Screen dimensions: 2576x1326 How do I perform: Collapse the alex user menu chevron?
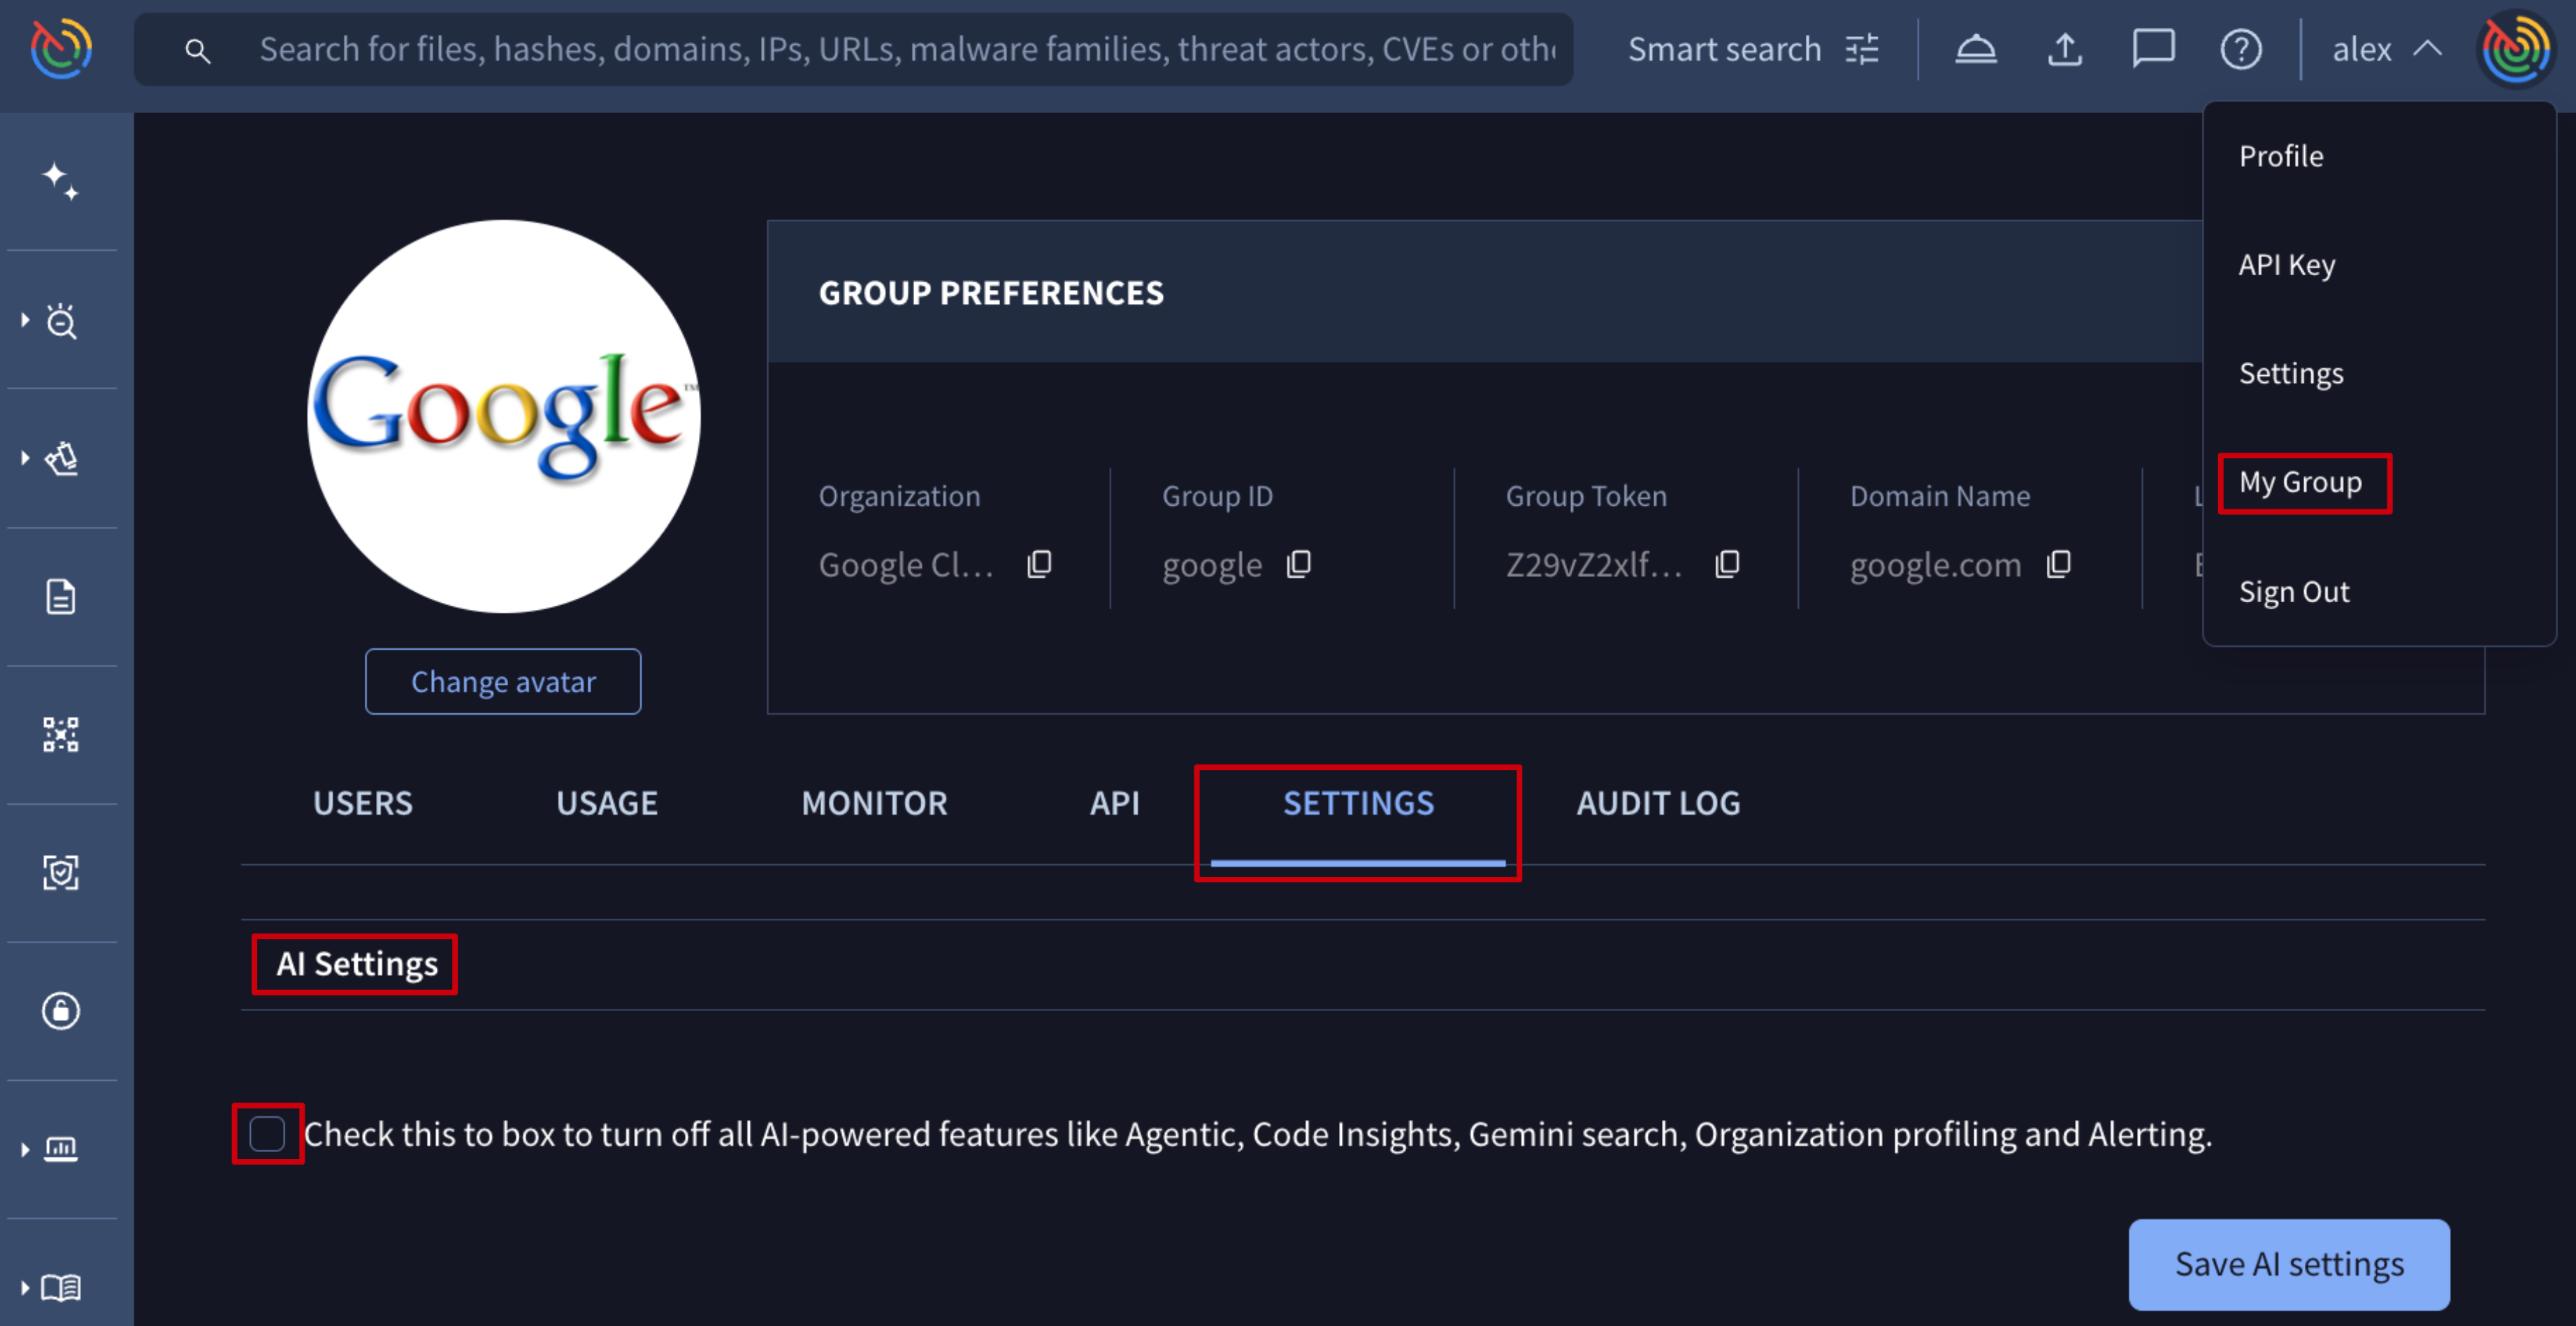2427,48
